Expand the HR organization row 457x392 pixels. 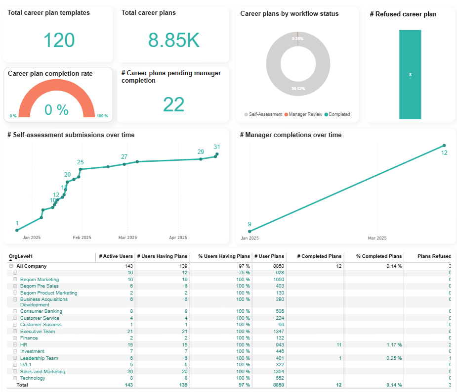(x=15, y=344)
